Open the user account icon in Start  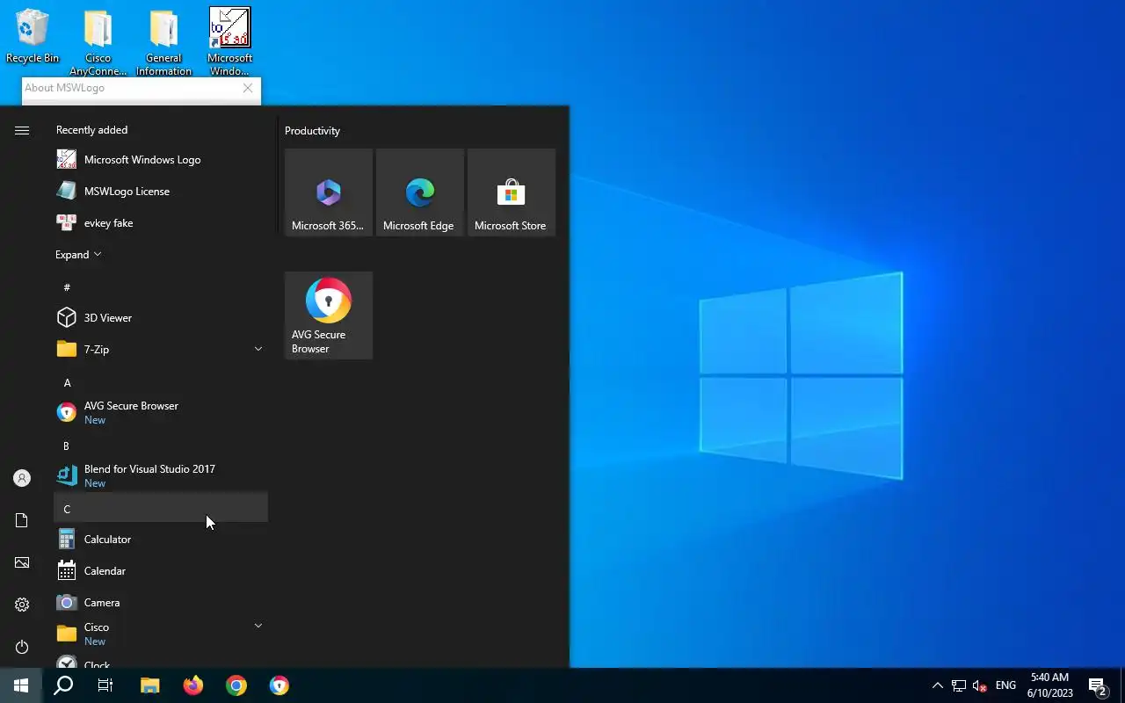(x=22, y=478)
